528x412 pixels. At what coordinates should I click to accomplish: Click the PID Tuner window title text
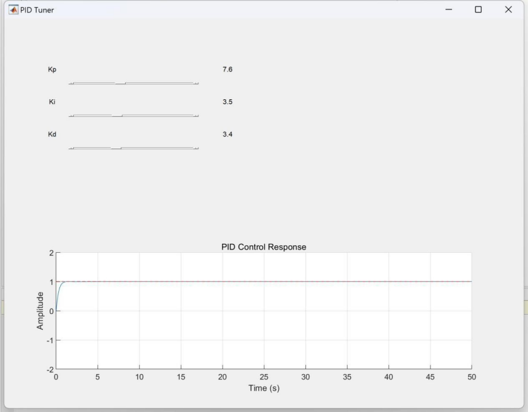pos(37,10)
